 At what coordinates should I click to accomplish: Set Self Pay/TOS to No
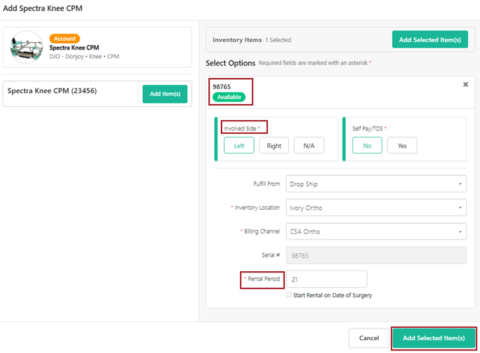pyautogui.click(x=367, y=146)
